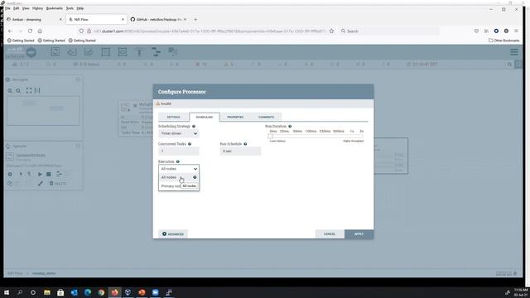Add a Label from the NiFi toolbar
The image size is (530, 298).
pyautogui.click(x=173, y=52)
